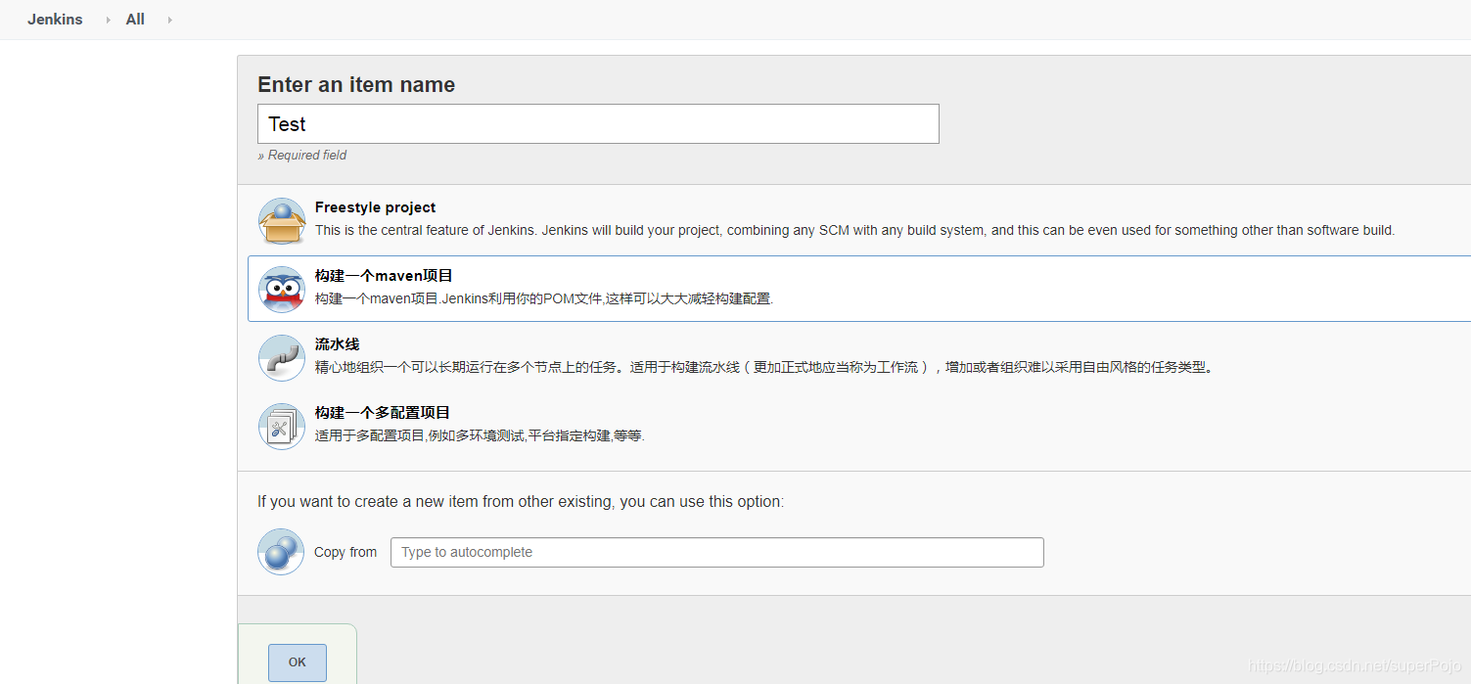Select 构建一个多配置项目 title
This screenshot has width=1471, height=684.
(x=383, y=413)
